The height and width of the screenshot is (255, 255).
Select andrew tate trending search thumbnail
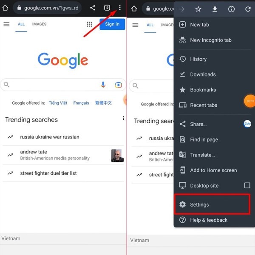click(x=117, y=156)
